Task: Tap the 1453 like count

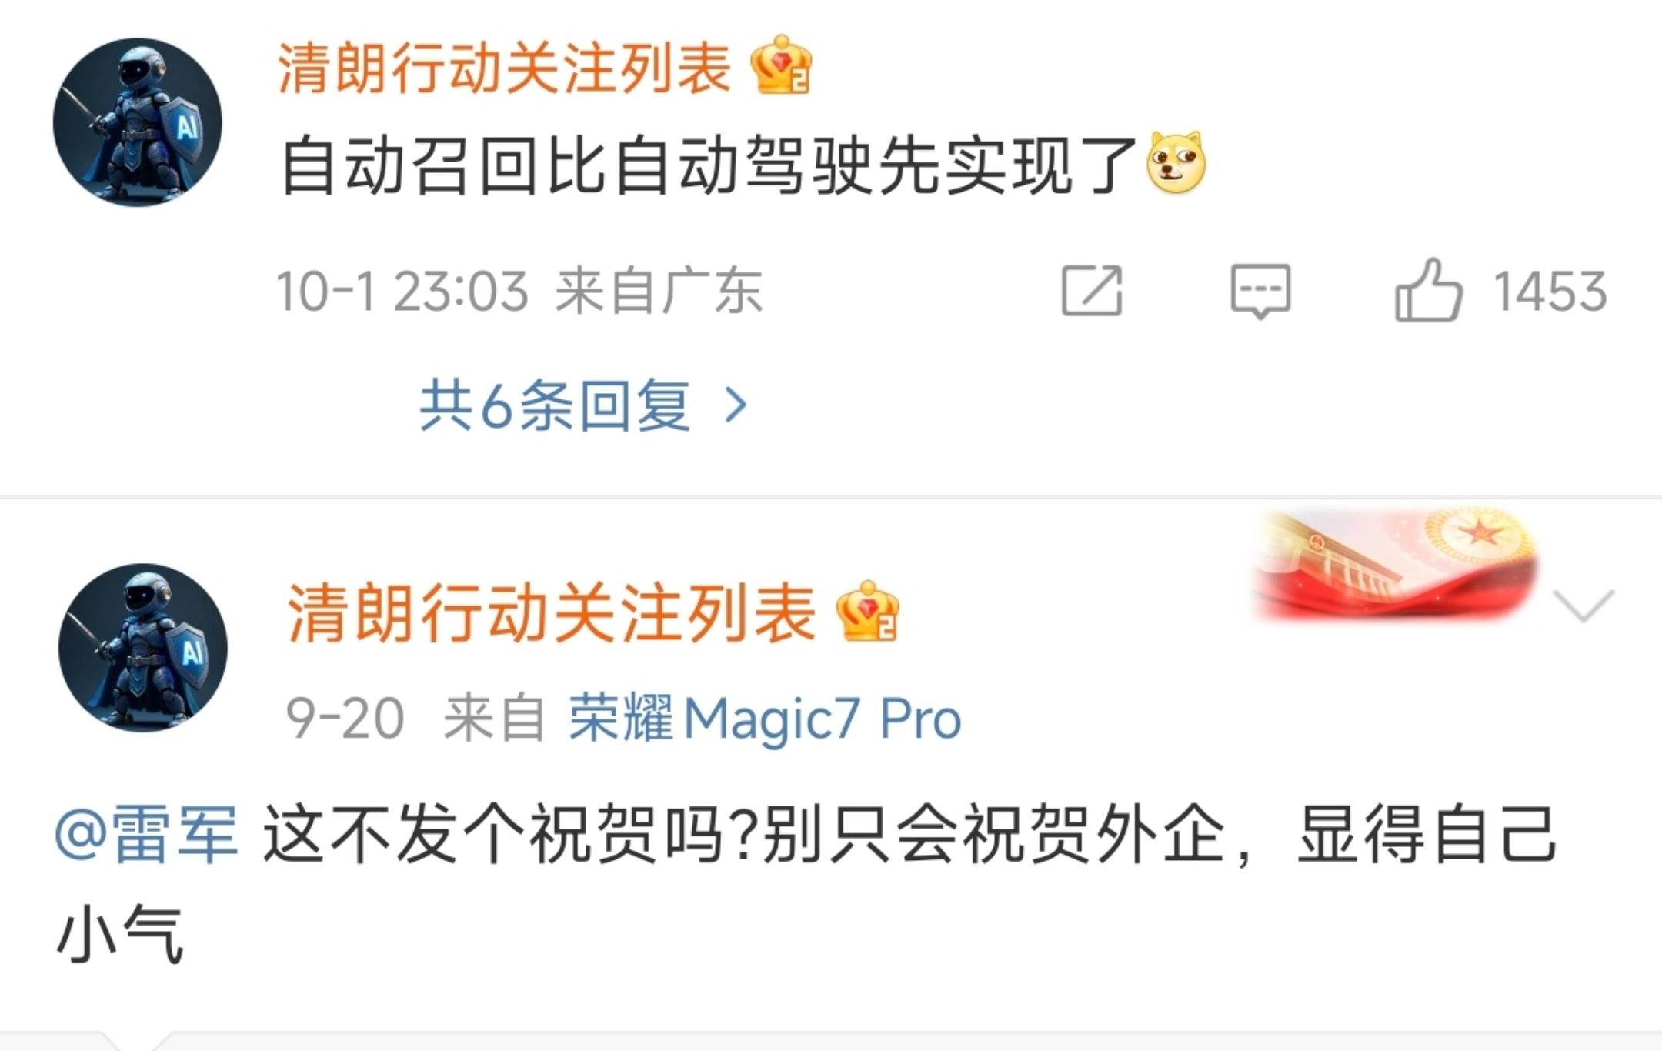Action: (1550, 292)
